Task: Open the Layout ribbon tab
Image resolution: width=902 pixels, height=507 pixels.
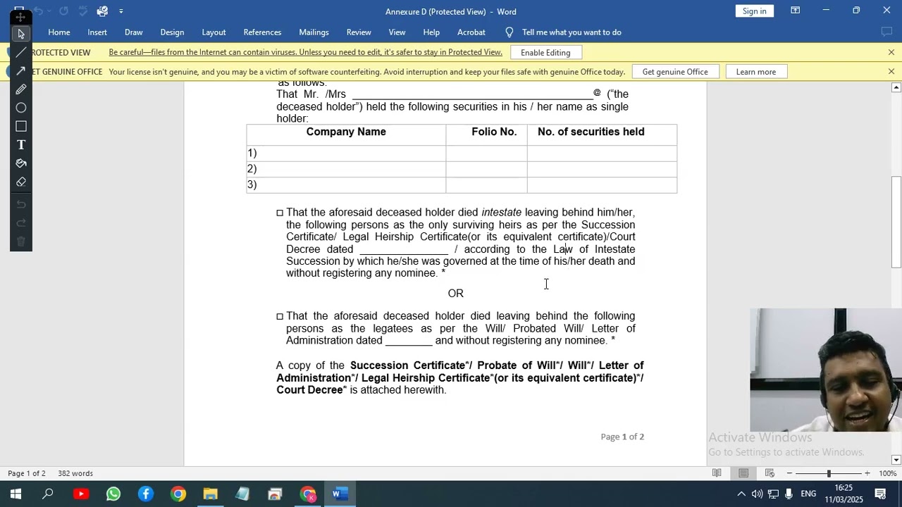Action: [x=214, y=32]
